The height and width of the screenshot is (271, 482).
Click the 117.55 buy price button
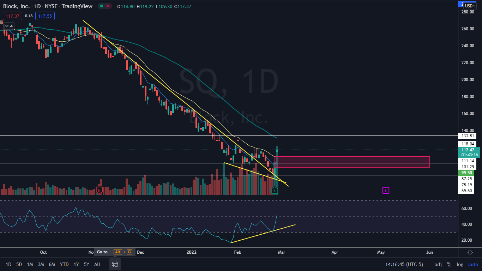[45, 16]
